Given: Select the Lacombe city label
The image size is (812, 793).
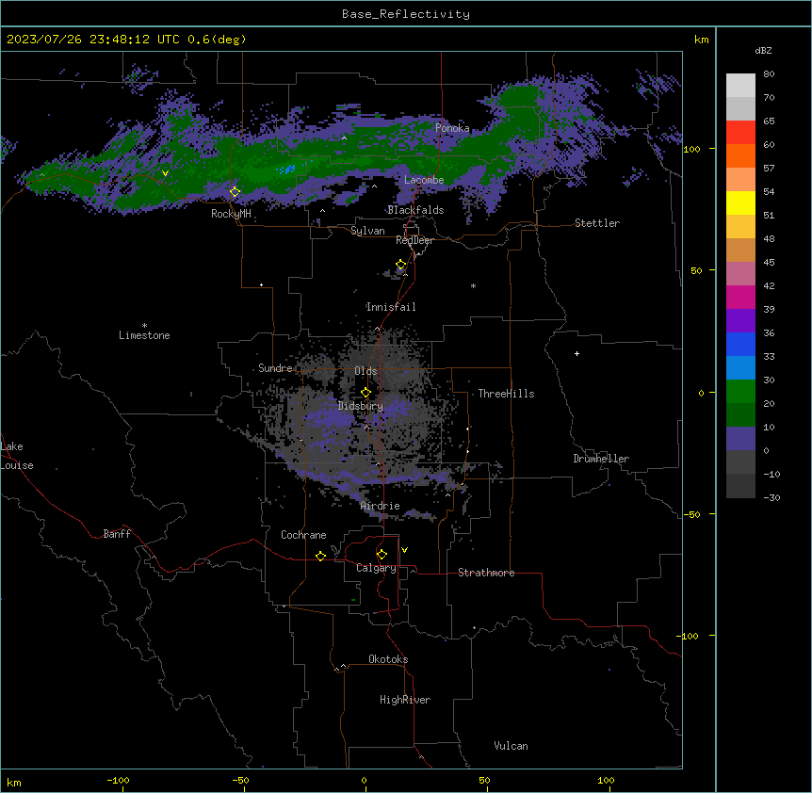Looking at the screenshot, I should (424, 180).
